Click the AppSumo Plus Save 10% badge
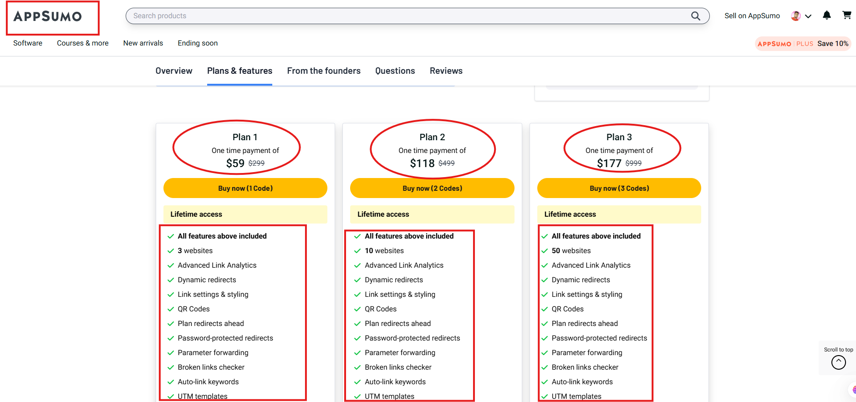The width and height of the screenshot is (856, 402). pos(803,44)
